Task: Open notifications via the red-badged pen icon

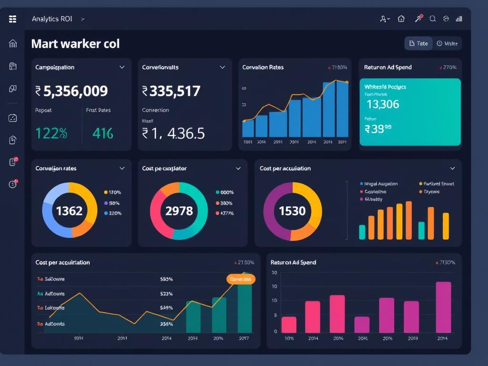Action: point(417,19)
